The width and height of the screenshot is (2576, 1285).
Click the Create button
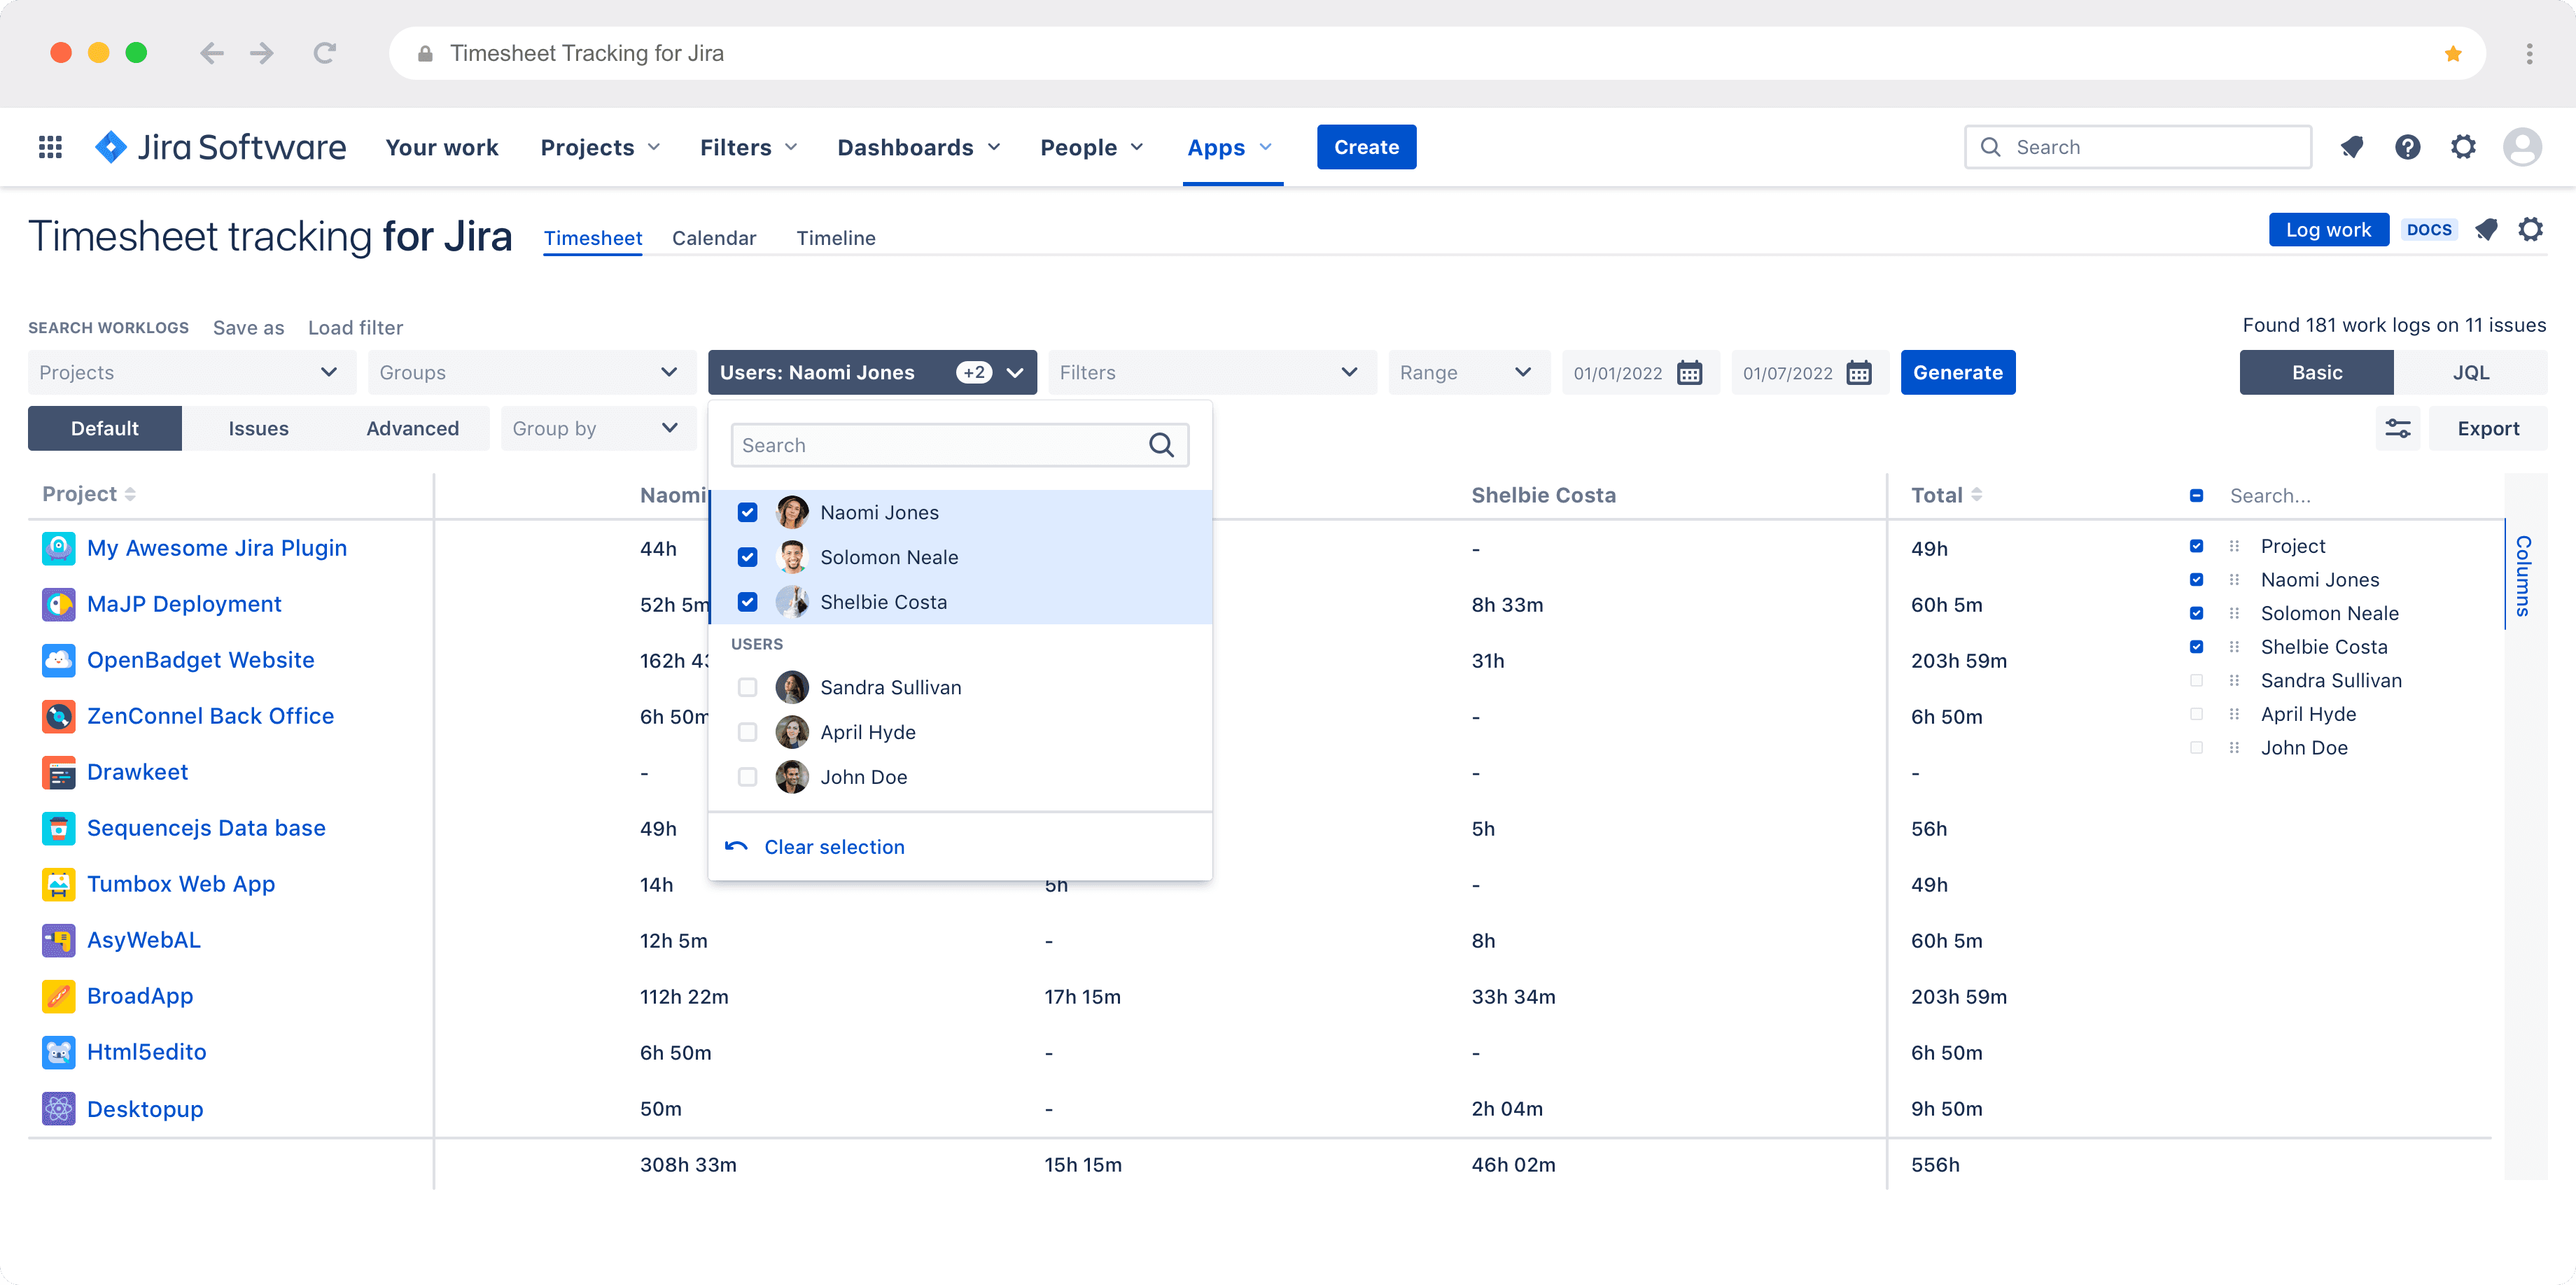(x=1366, y=147)
